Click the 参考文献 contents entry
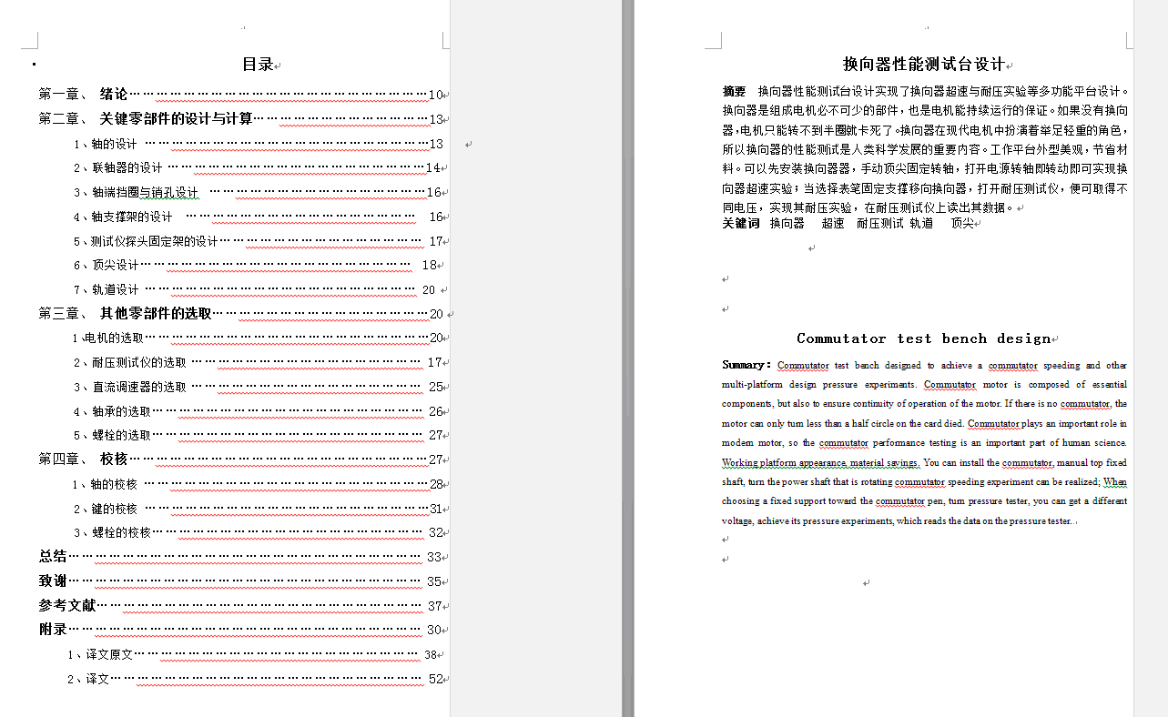This screenshot has width=1168, height=717. tap(242, 606)
